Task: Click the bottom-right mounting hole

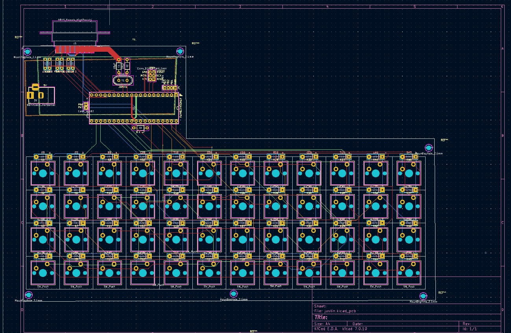Action: [423, 296]
